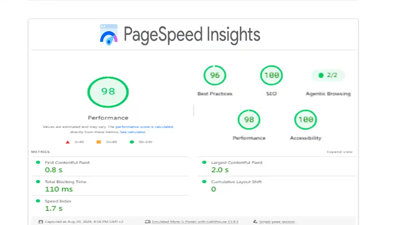The height and width of the screenshot is (225, 401).
Task: Select the 100 Accessibility score gauge
Action: 305,120
